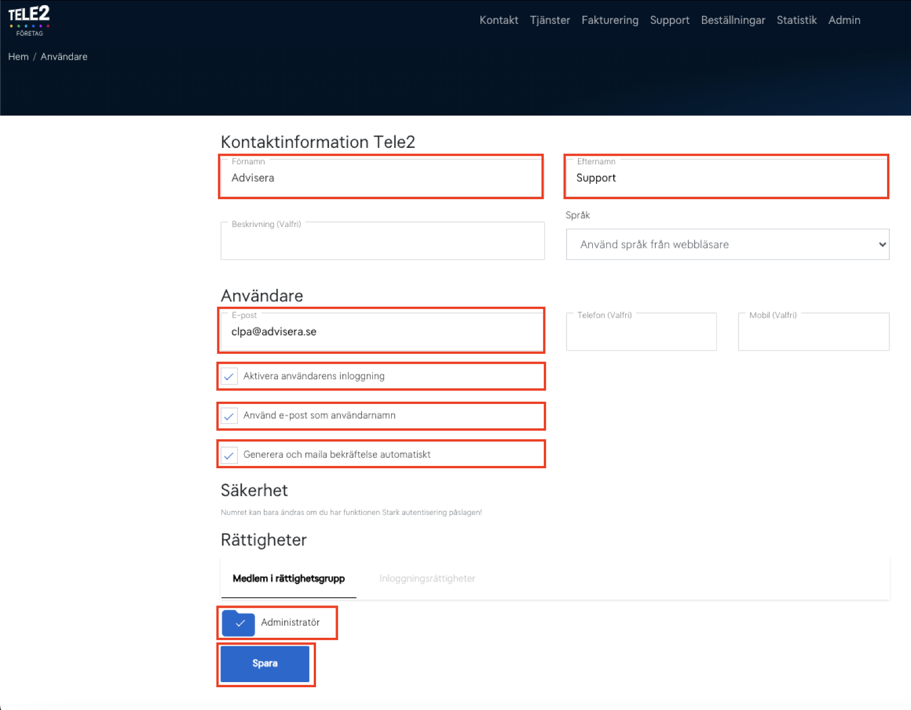Click the Beskrivning (Valfri) text area
The height and width of the screenshot is (710, 911).
point(382,241)
